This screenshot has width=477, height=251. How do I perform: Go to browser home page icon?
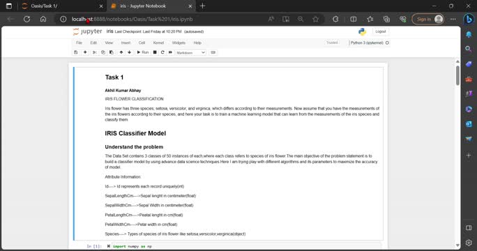43,19
